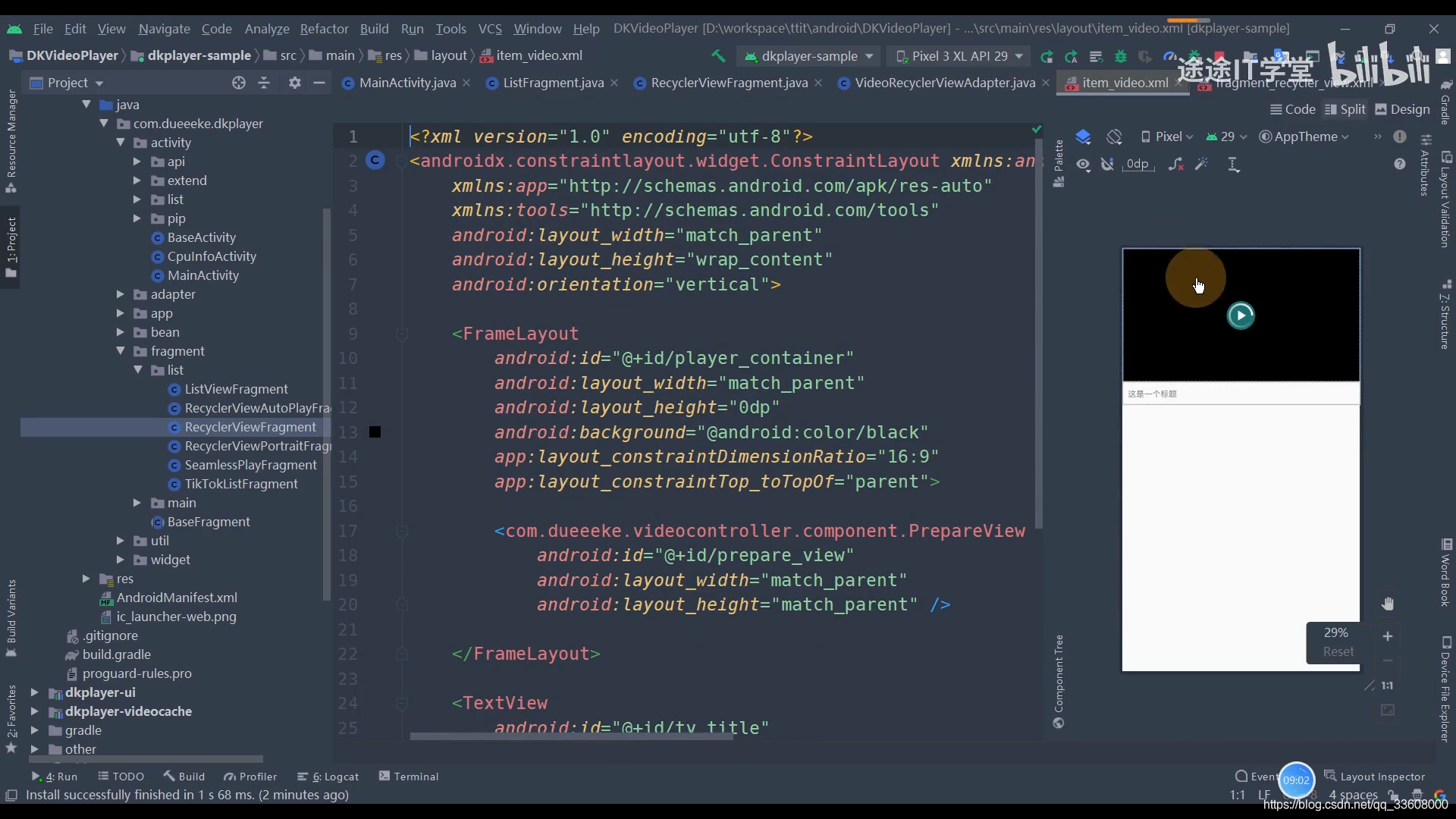Open the Profiler tool window
Image resolution: width=1456 pixels, height=819 pixels.
tap(250, 777)
